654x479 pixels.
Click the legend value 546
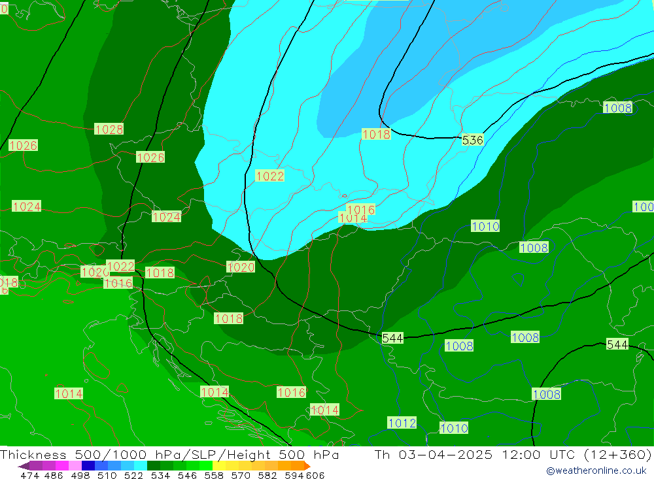(187, 475)
